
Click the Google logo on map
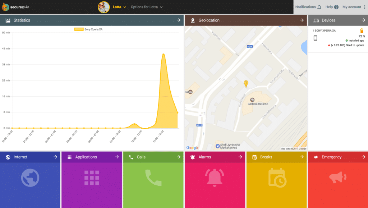(193, 148)
